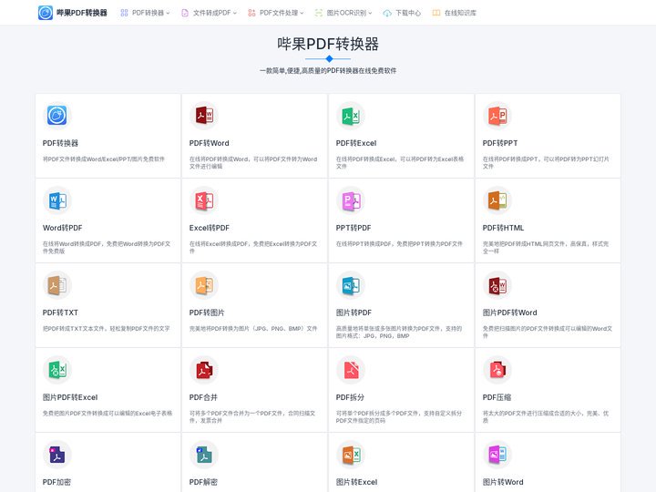
Task: Open the Excel转PDF title link
Action: (210, 228)
